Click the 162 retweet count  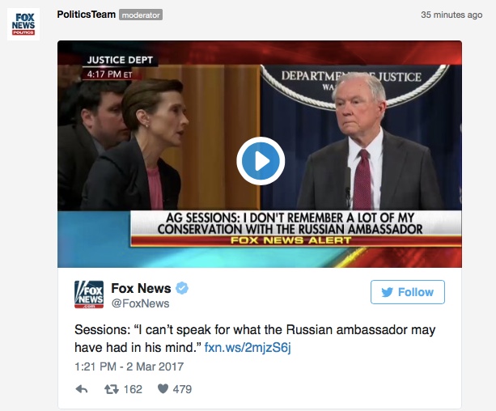tap(133, 389)
